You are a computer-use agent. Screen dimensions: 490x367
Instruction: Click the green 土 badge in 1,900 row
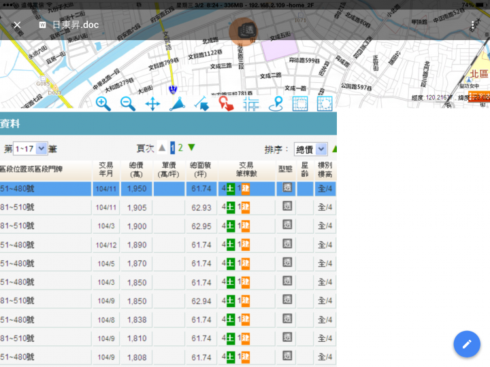(x=230, y=226)
